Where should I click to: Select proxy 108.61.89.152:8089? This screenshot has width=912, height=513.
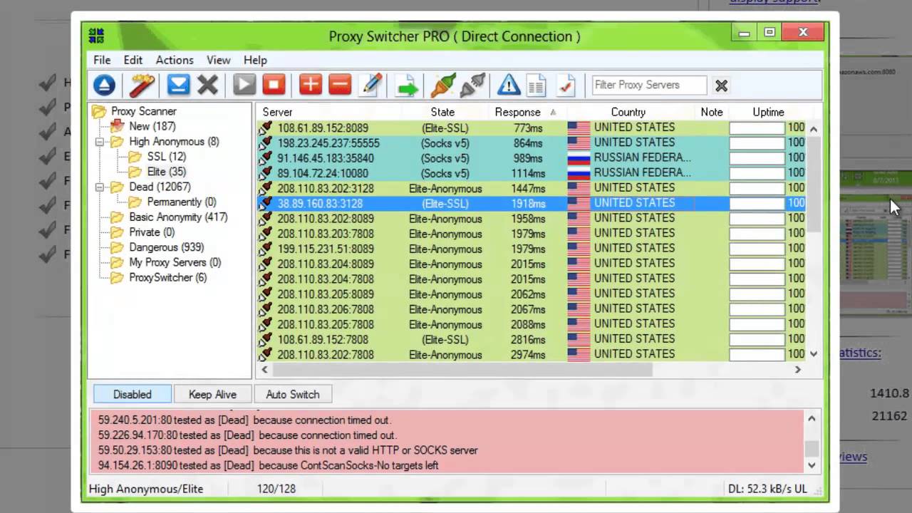tap(532, 128)
